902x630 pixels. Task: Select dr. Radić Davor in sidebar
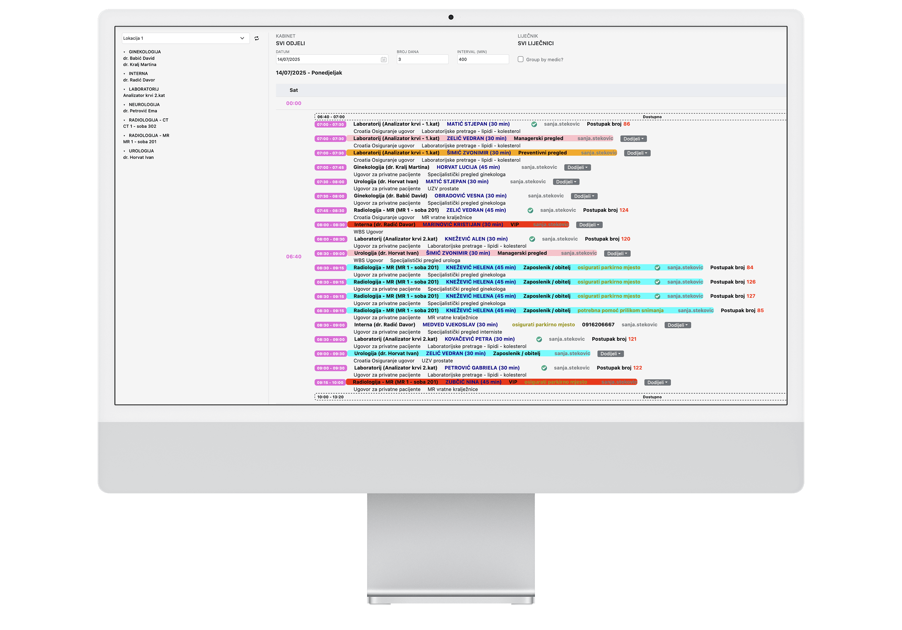coord(139,80)
